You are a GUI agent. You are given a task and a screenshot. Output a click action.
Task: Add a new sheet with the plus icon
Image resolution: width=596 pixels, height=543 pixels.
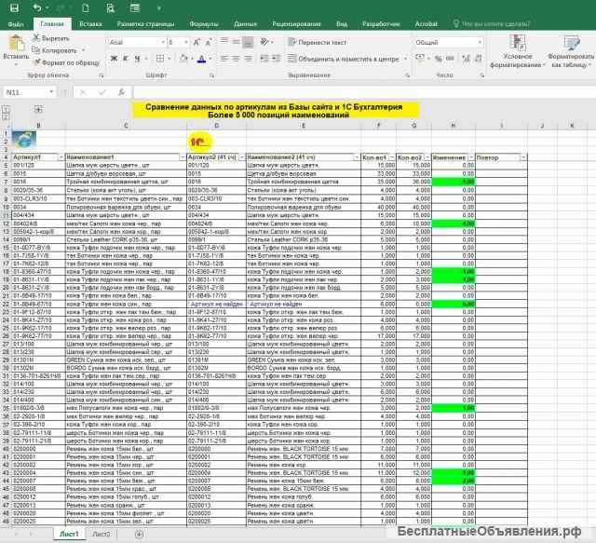(x=139, y=535)
